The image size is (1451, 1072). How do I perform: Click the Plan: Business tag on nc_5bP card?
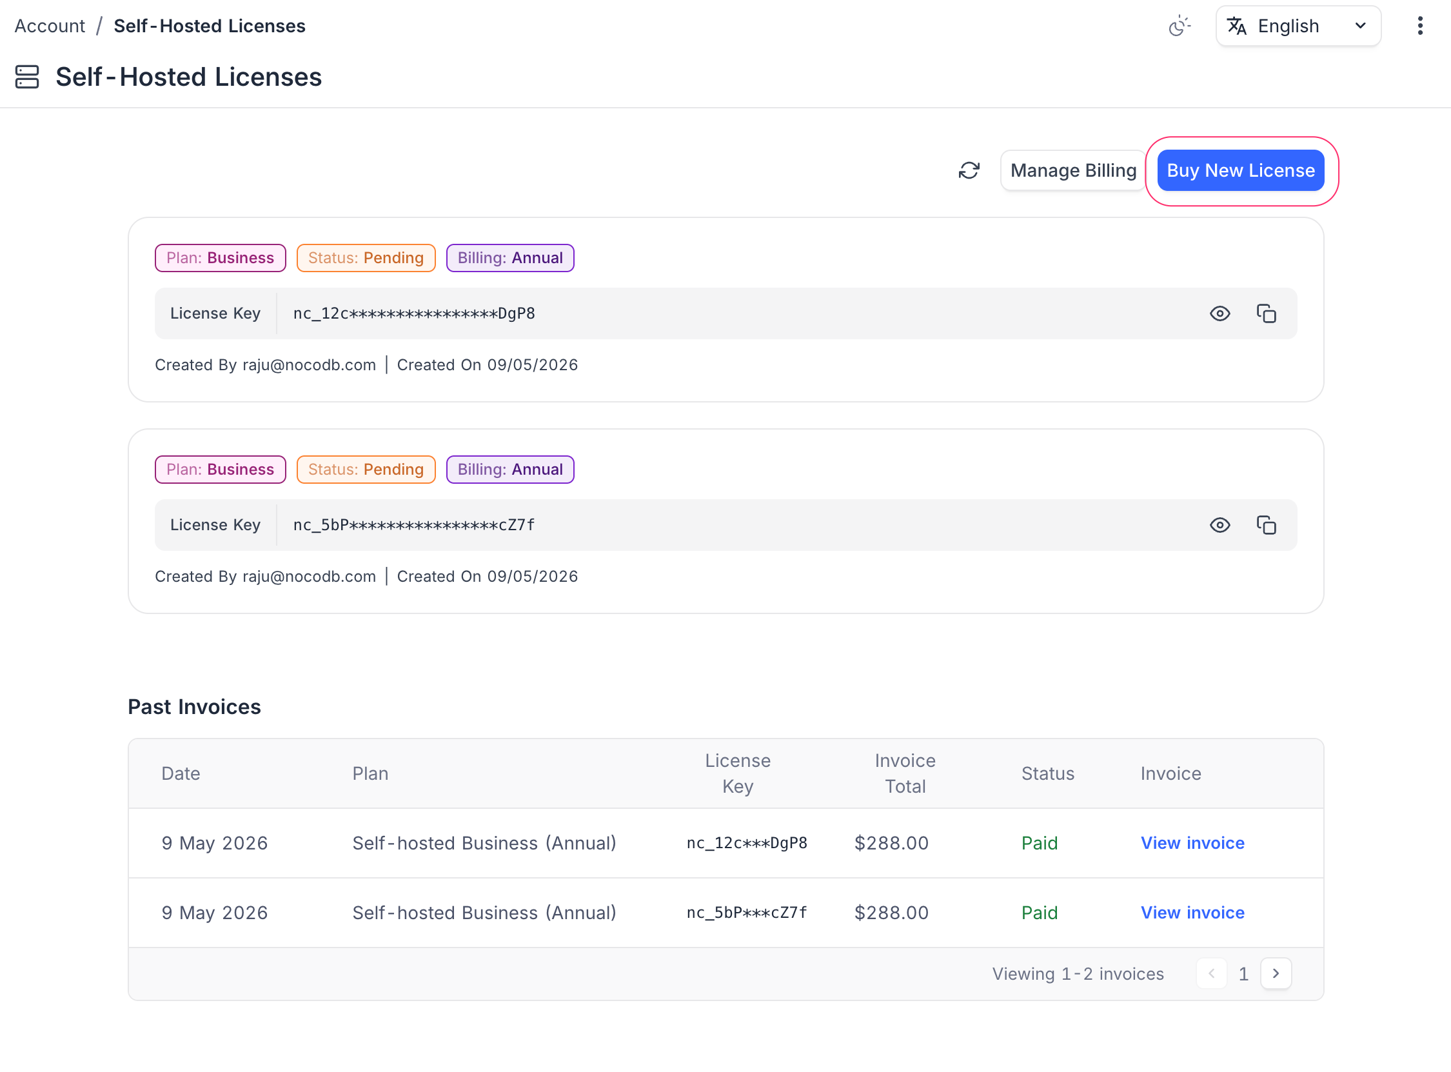[x=221, y=469]
